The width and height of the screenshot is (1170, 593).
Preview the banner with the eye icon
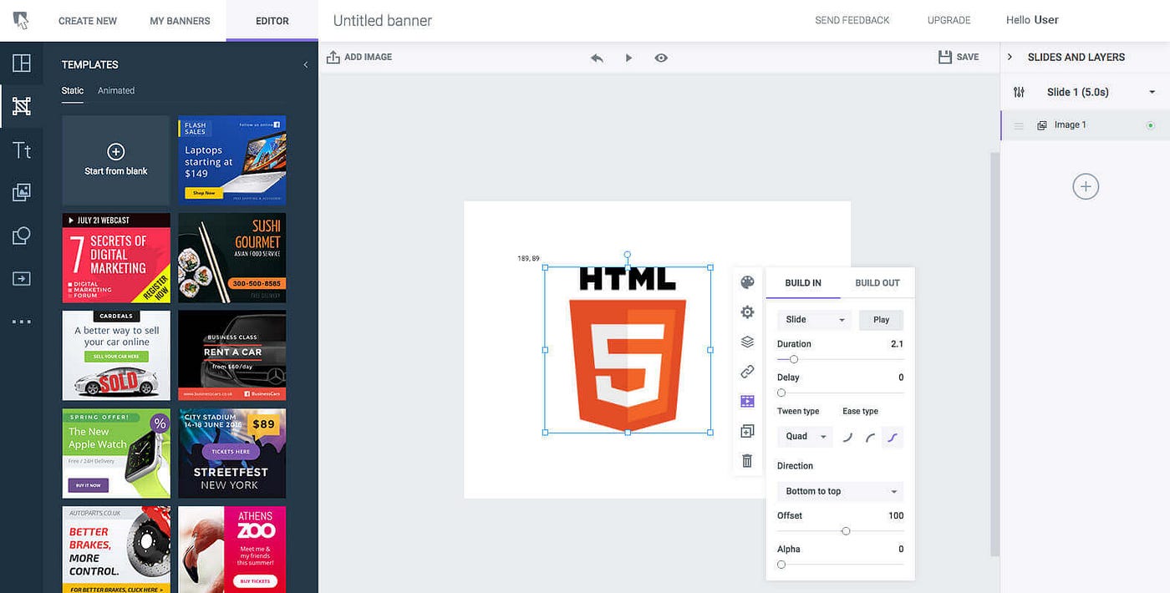pyautogui.click(x=661, y=57)
